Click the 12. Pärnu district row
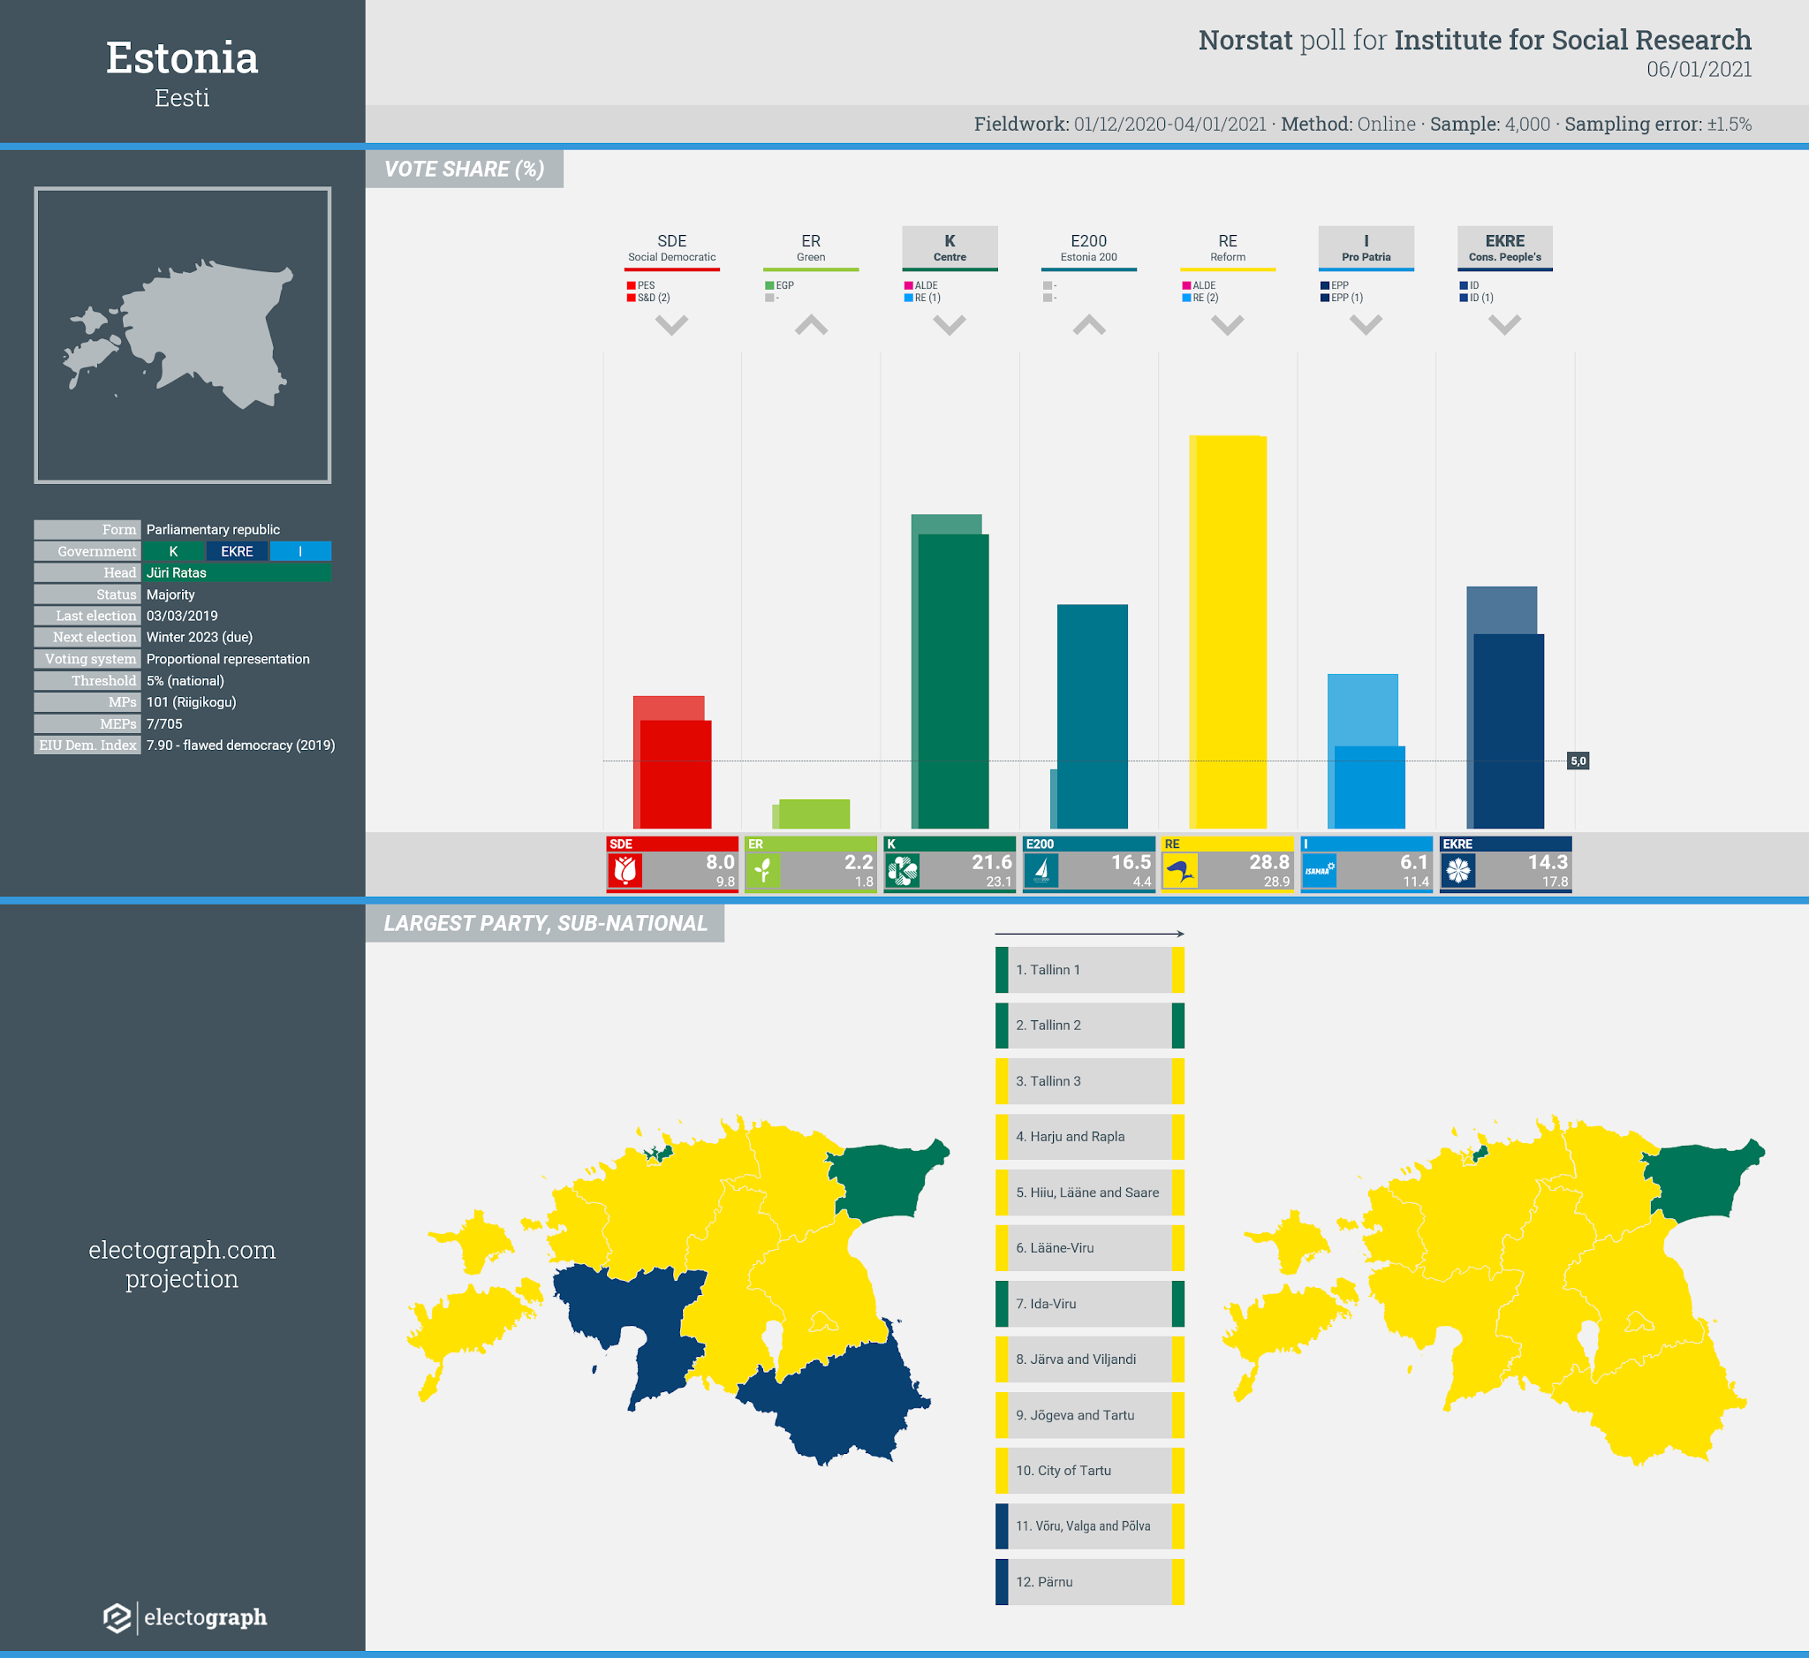 [1089, 1582]
